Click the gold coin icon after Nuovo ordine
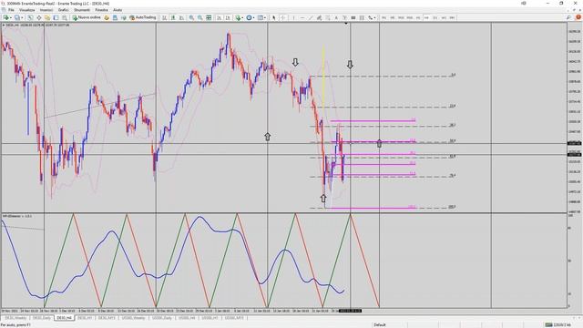The width and height of the screenshot is (583, 328). click(107, 17)
